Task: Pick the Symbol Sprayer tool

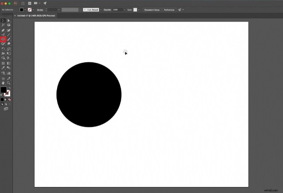Action: (3, 73)
